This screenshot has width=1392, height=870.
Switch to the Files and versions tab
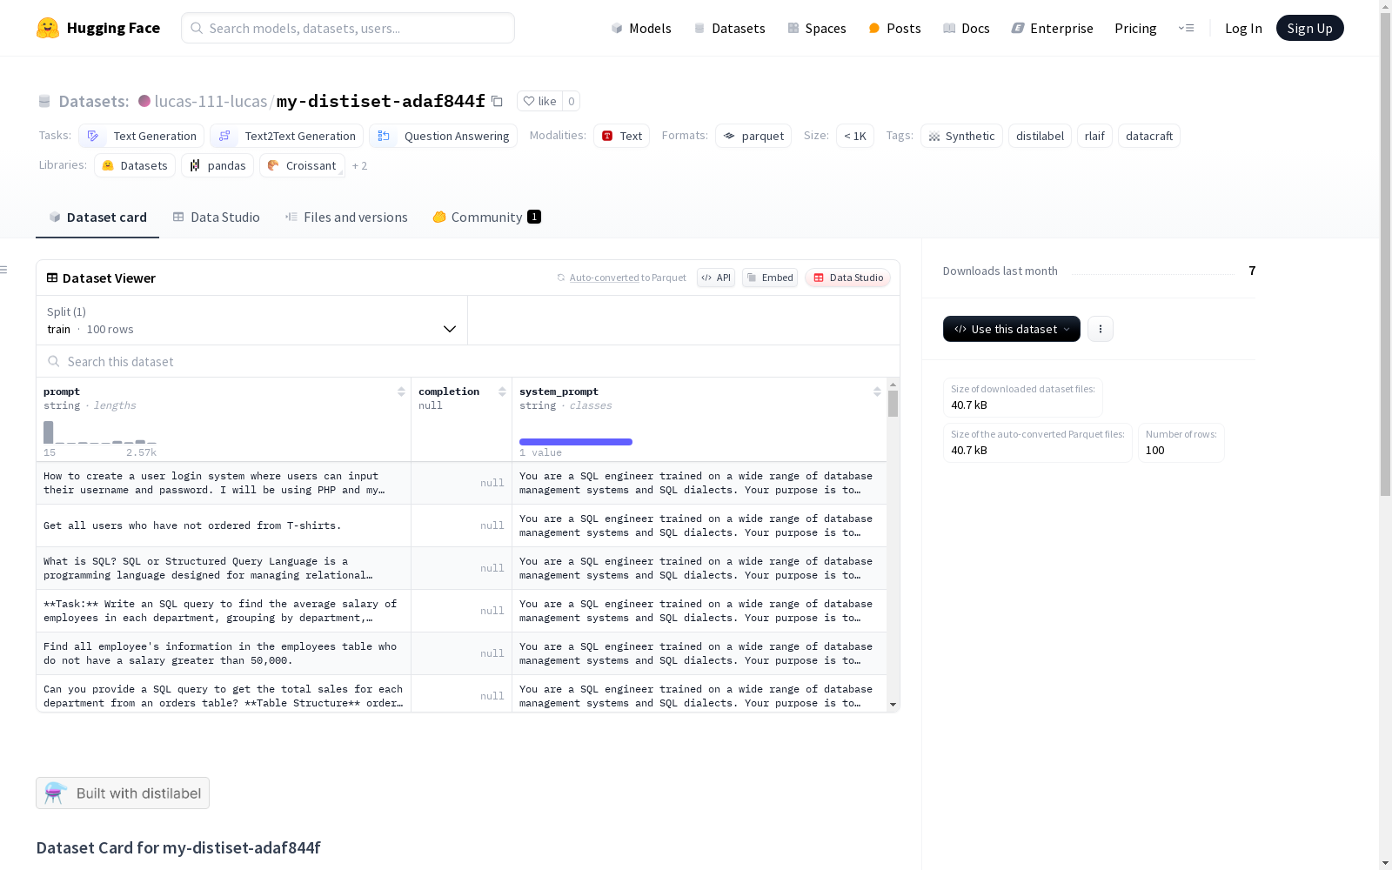point(346,217)
